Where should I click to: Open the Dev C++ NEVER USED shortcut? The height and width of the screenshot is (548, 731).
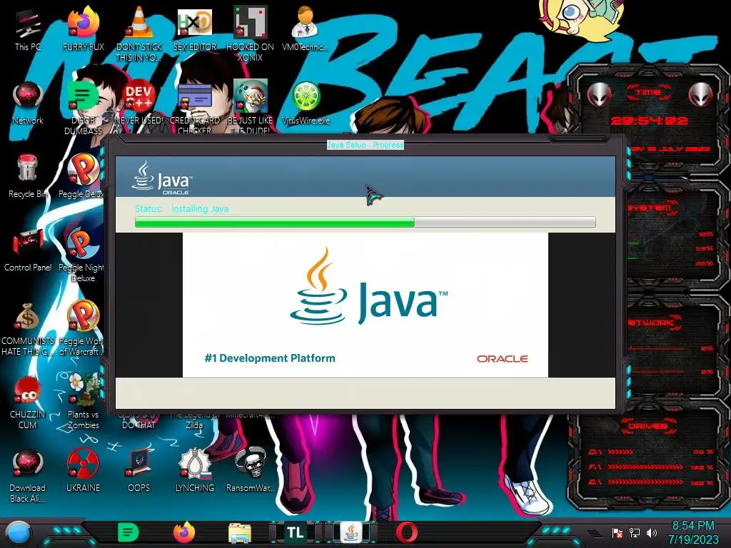point(139,103)
